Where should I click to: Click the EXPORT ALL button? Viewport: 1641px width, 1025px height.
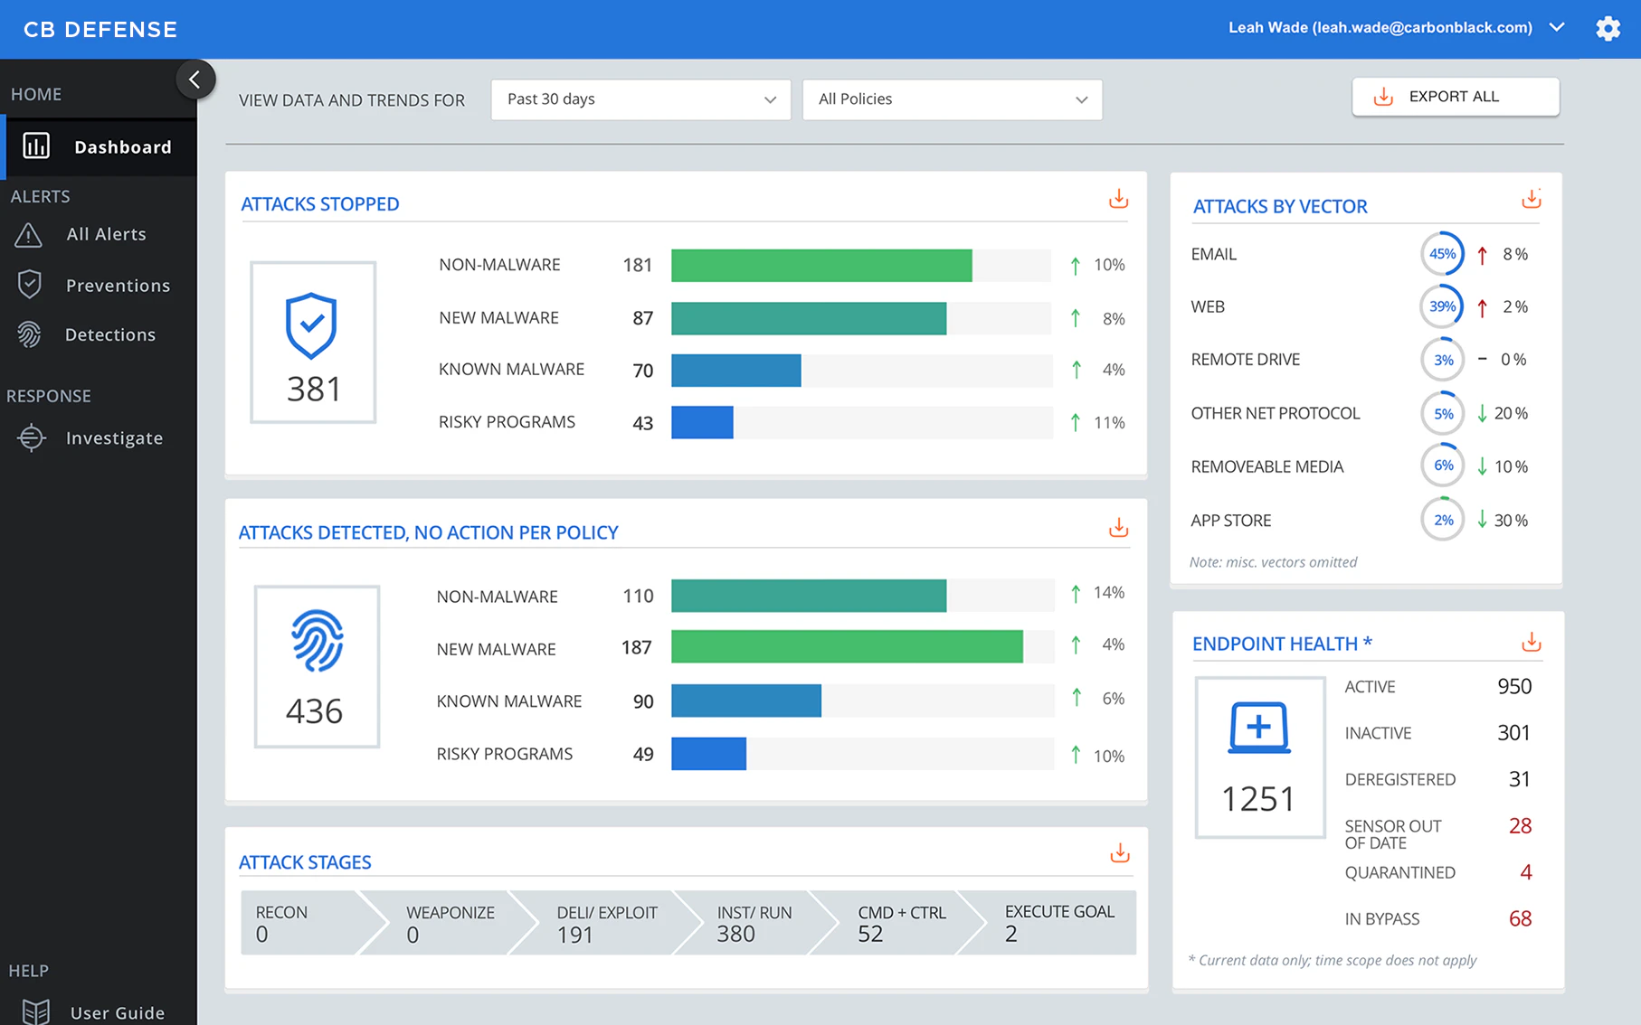pyautogui.click(x=1455, y=97)
